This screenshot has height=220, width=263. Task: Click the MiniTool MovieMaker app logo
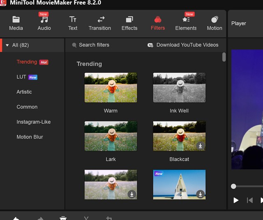pos(3,3)
